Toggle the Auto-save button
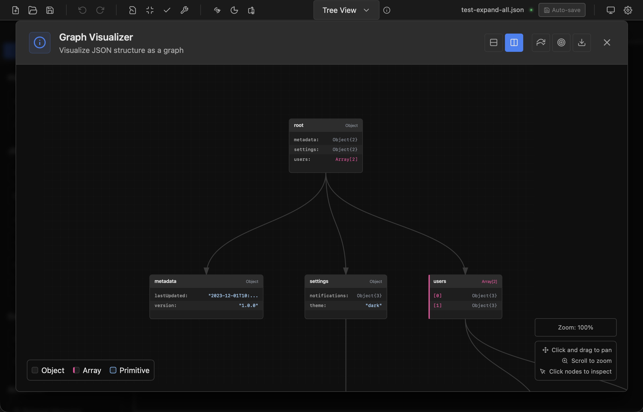 (x=562, y=10)
